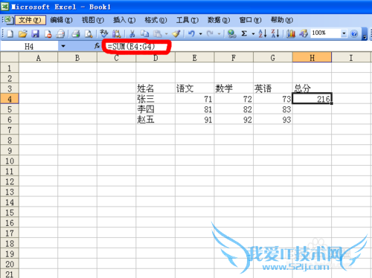
Task: Expand the Redo history dropdown arrow
Action: click(219, 33)
